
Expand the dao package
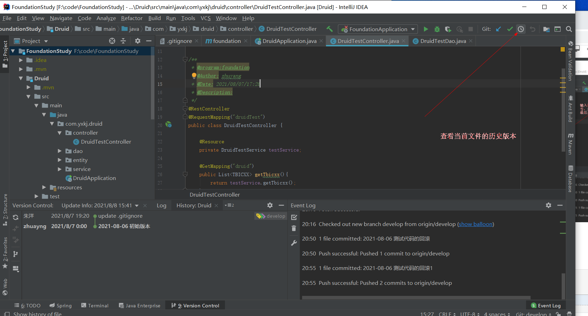click(x=60, y=151)
